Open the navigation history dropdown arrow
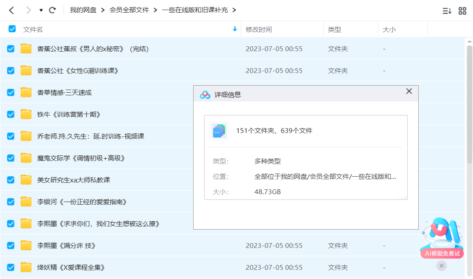This screenshot has height=279, width=473. pyautogui.click(x=41, y=10)
